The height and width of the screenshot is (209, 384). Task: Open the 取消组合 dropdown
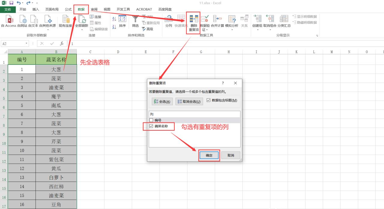coord(270,30)
